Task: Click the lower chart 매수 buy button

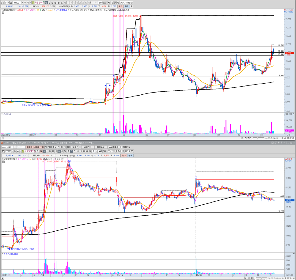Action: point(124,156)
